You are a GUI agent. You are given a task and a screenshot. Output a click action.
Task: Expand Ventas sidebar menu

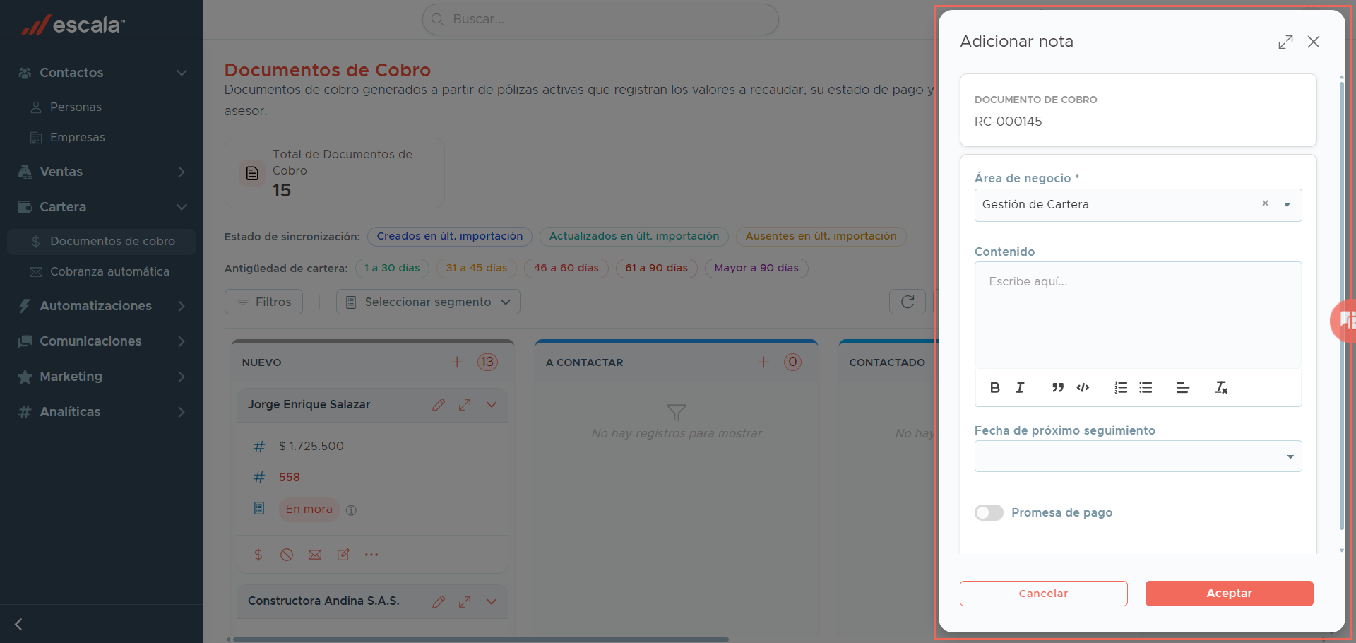[x=102, y=172]
